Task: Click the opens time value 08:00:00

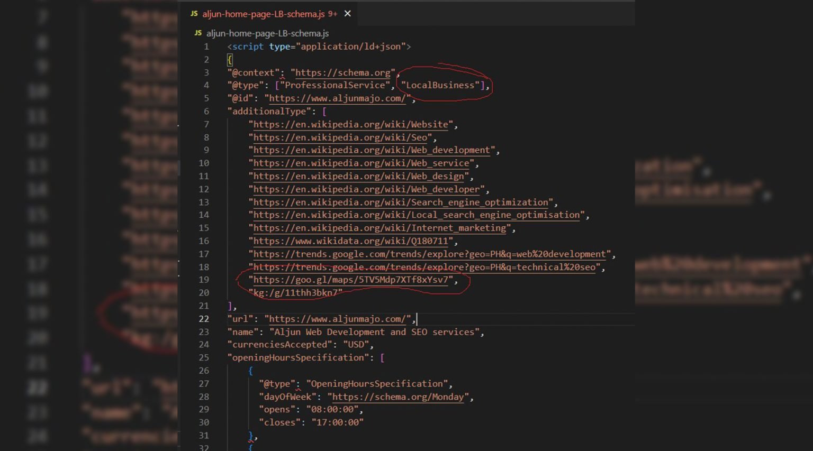Action: (335, 409)
